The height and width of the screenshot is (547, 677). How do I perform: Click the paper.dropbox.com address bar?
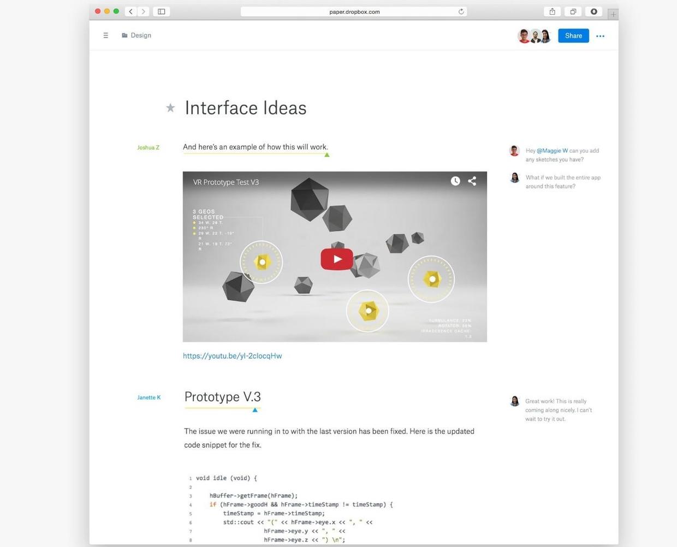pos(354,11)
